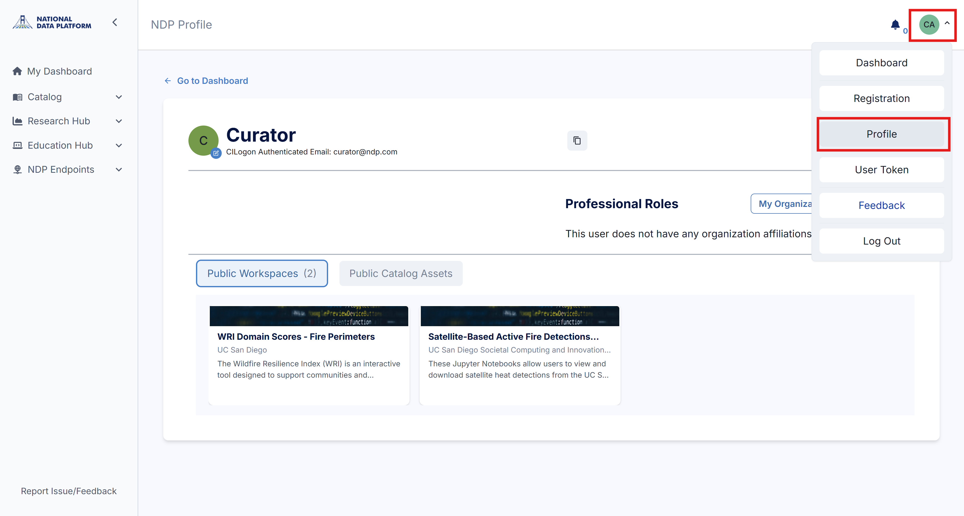Close the user menu via the caret
Viewport: 964px width, 516px height.
[947, 23]
